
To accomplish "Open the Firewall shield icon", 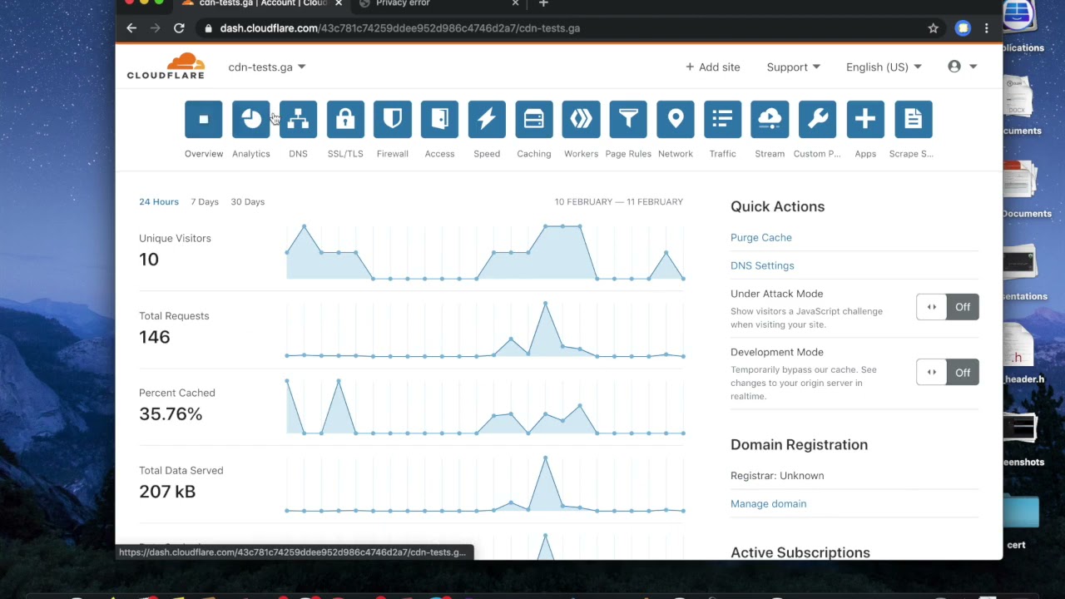I will point(393,120).
